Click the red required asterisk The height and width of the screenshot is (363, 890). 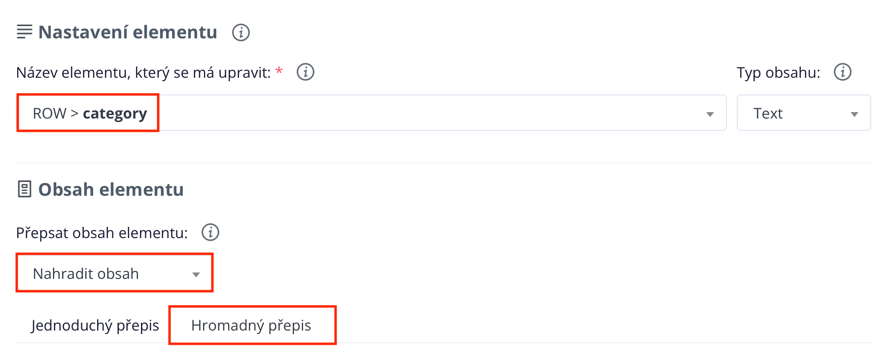coord(279,72)
